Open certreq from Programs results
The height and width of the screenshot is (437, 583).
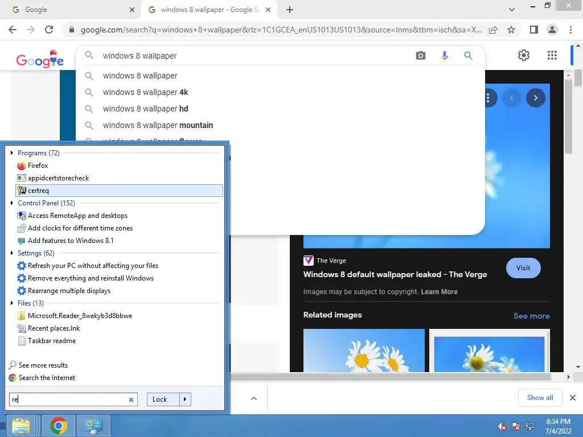click(x=120, y=191)
